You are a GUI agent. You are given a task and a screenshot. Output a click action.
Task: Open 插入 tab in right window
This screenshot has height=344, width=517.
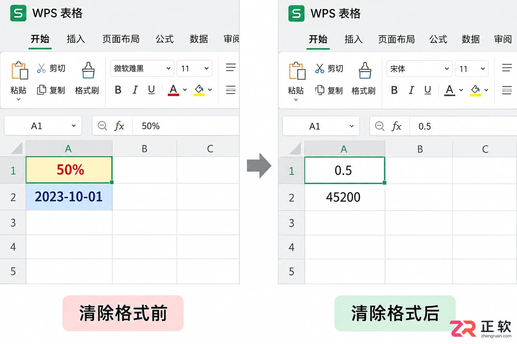pyautogui.click(x=354, y=39)
